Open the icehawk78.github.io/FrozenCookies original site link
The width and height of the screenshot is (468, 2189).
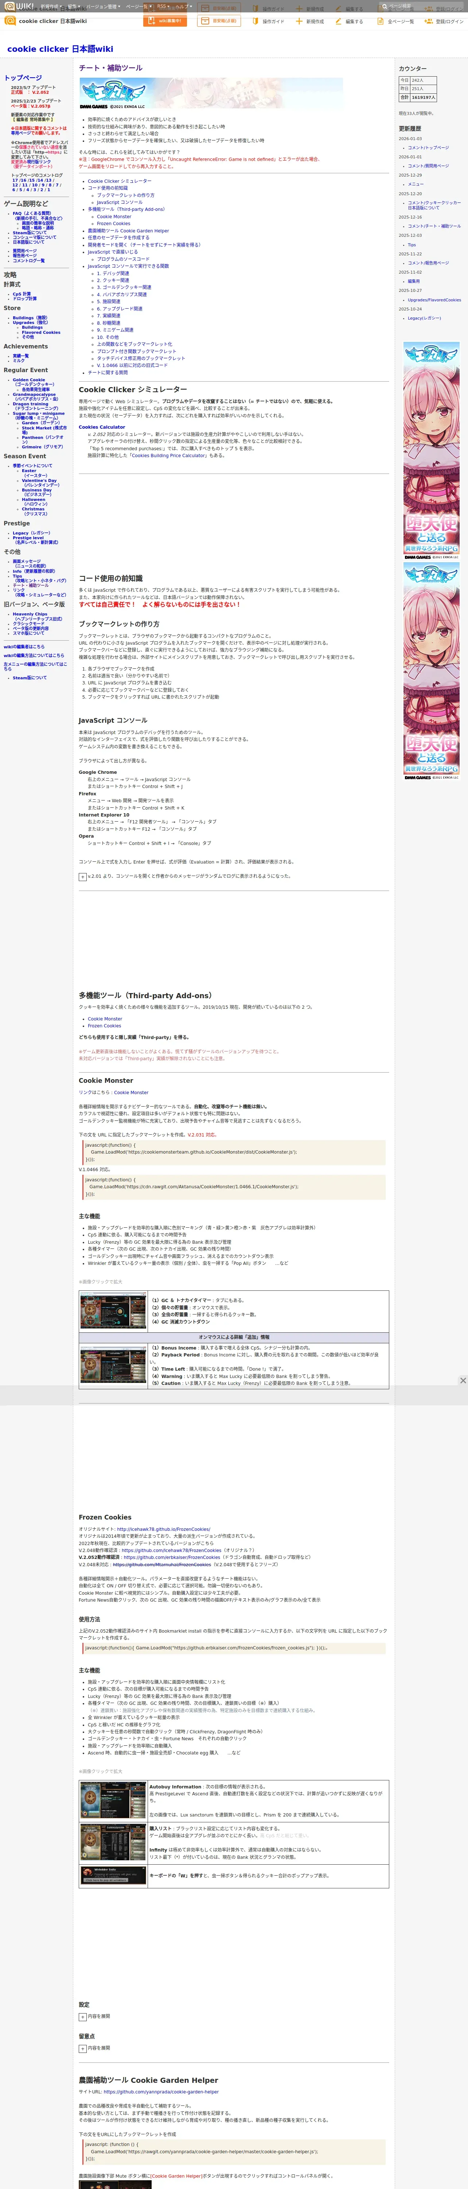click(x=164, y=1529)
